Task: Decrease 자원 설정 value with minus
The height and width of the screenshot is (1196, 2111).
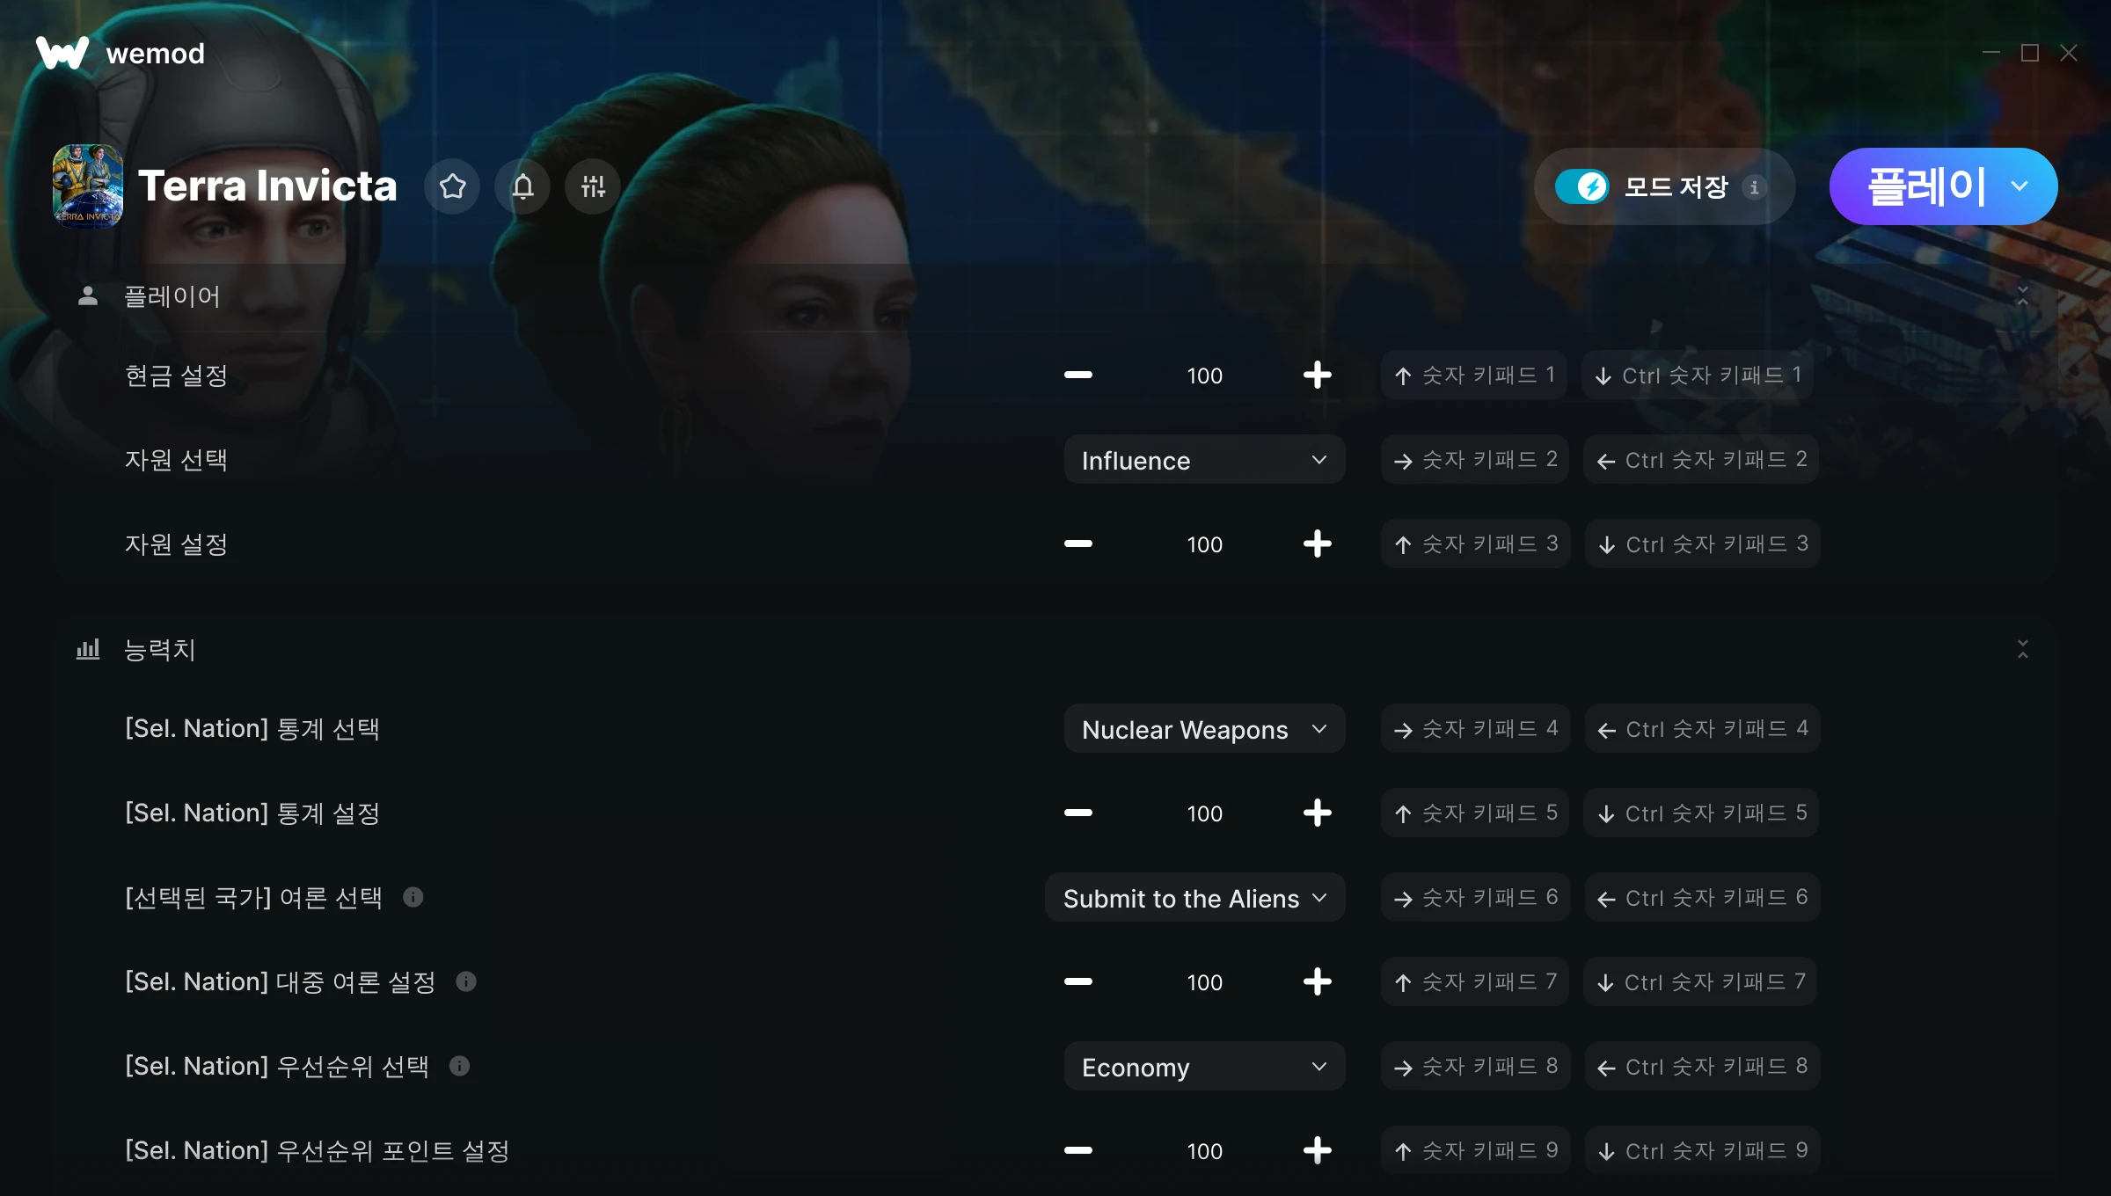Action: tap(1077, 544)
